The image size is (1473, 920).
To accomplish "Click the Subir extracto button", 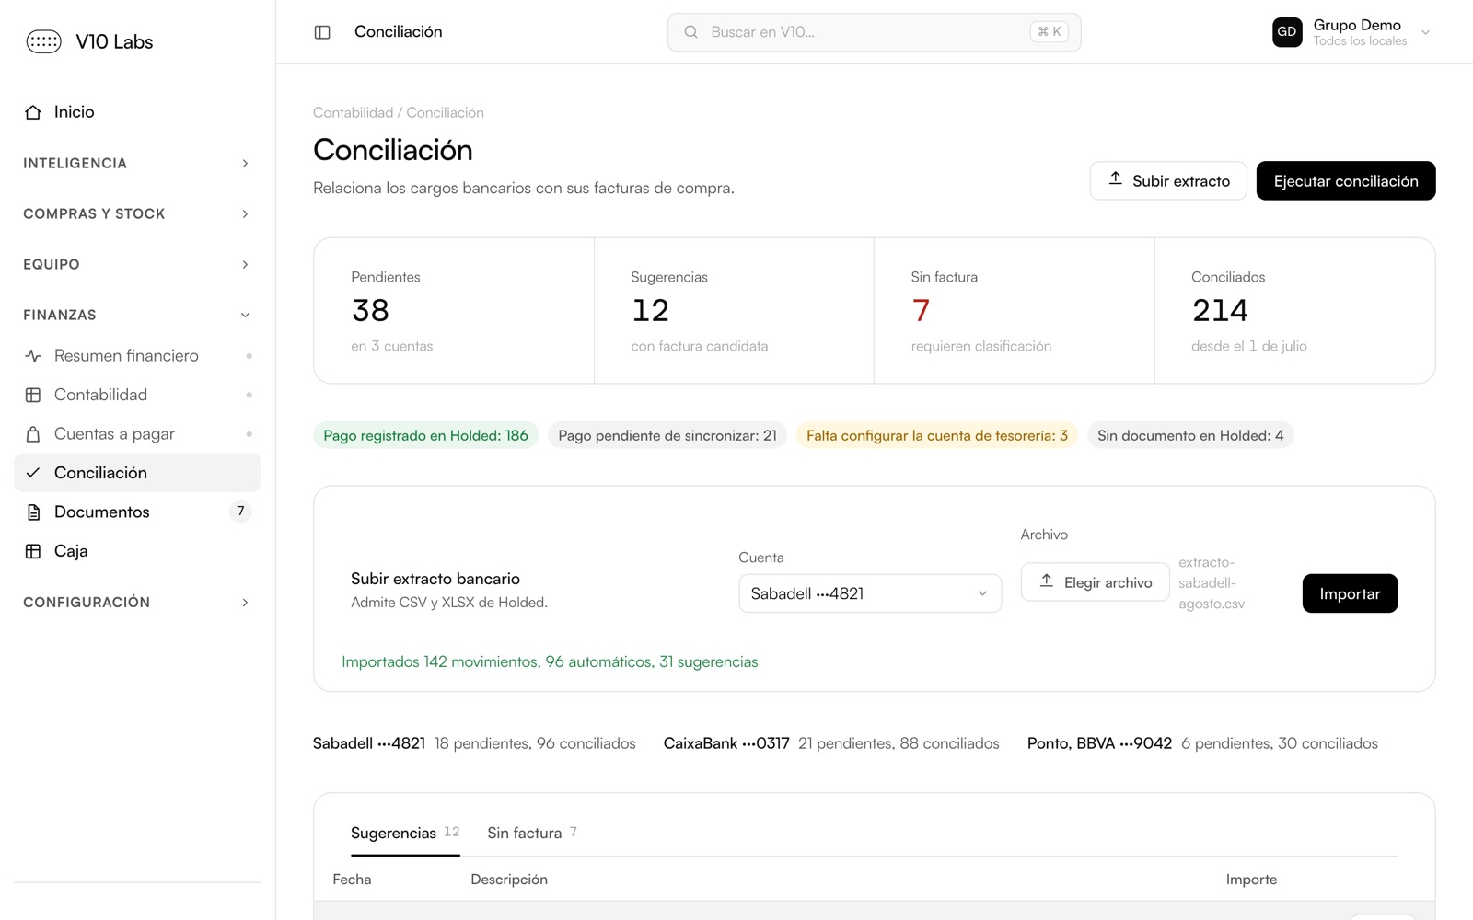I will point(1168,180).
